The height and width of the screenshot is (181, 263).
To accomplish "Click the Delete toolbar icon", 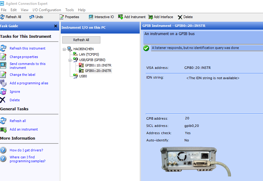I will pos(180,17).
